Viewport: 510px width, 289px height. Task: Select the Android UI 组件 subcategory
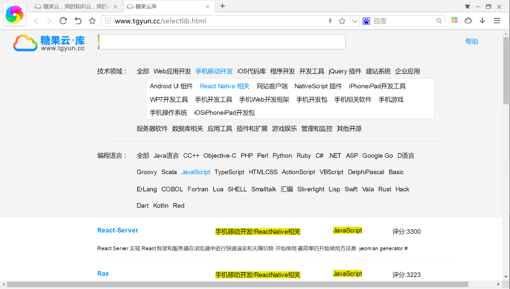171,86
